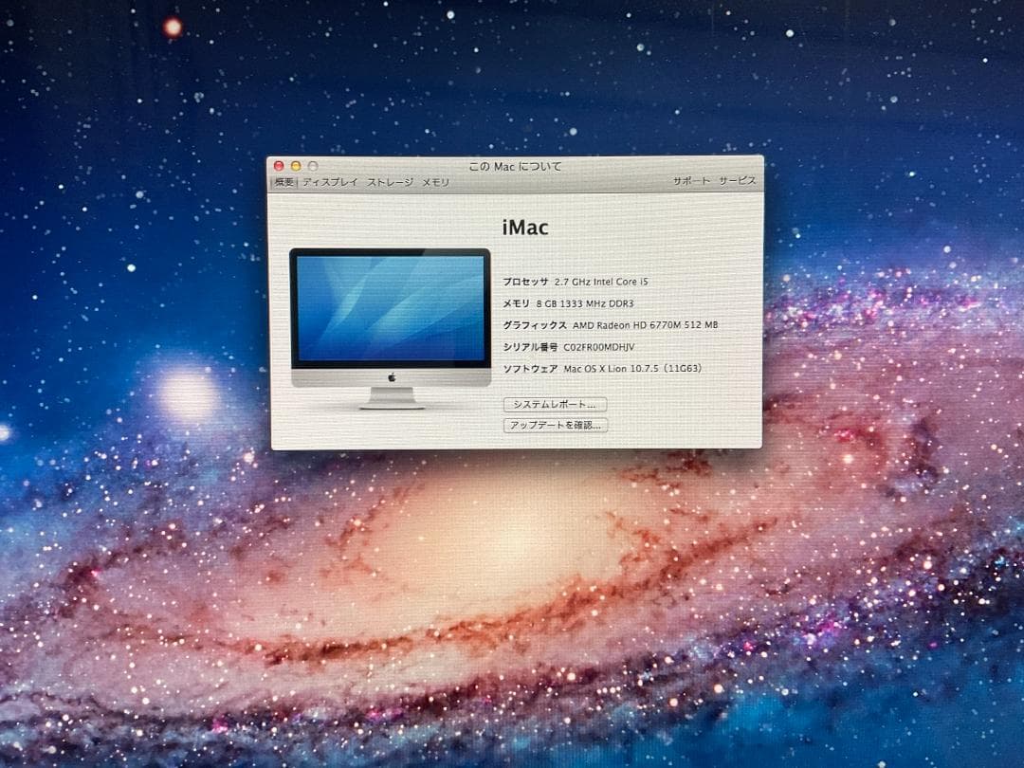Select the AMD Radeon HD 6770M text

(646, 324)
